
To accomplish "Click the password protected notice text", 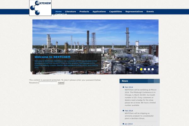I will pos(65,80).
